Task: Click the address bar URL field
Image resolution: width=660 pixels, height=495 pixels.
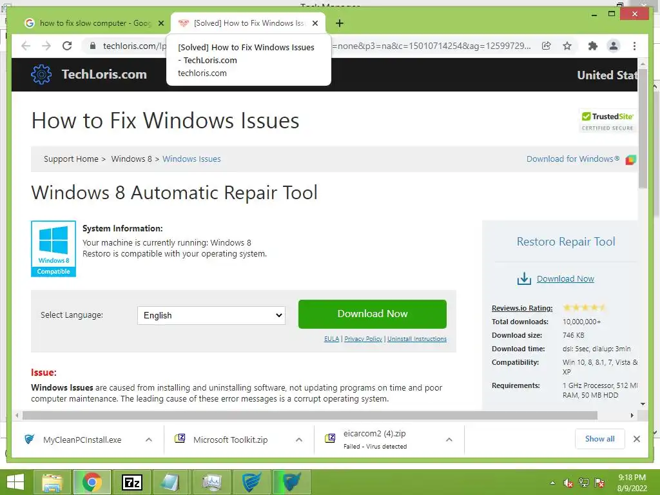Action: [311, 46]
